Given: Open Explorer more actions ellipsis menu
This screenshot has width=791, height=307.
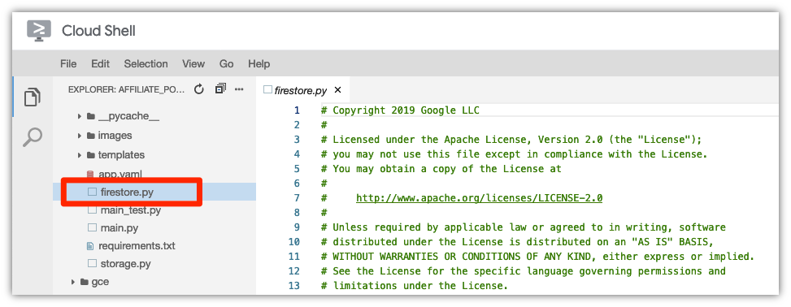Looking at the screenshot, I should pos(239,89).
